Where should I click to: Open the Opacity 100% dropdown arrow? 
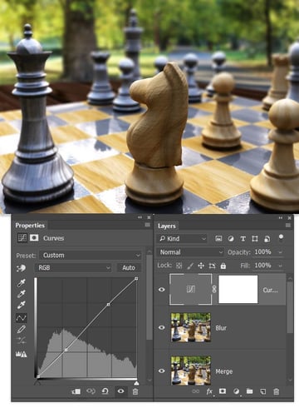[x=280, y=252]
